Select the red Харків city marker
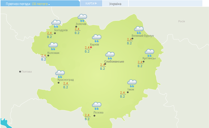This screenshot has height=128, width=209. 91,47
